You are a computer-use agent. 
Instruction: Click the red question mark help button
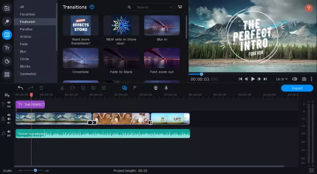click(308, 8)
